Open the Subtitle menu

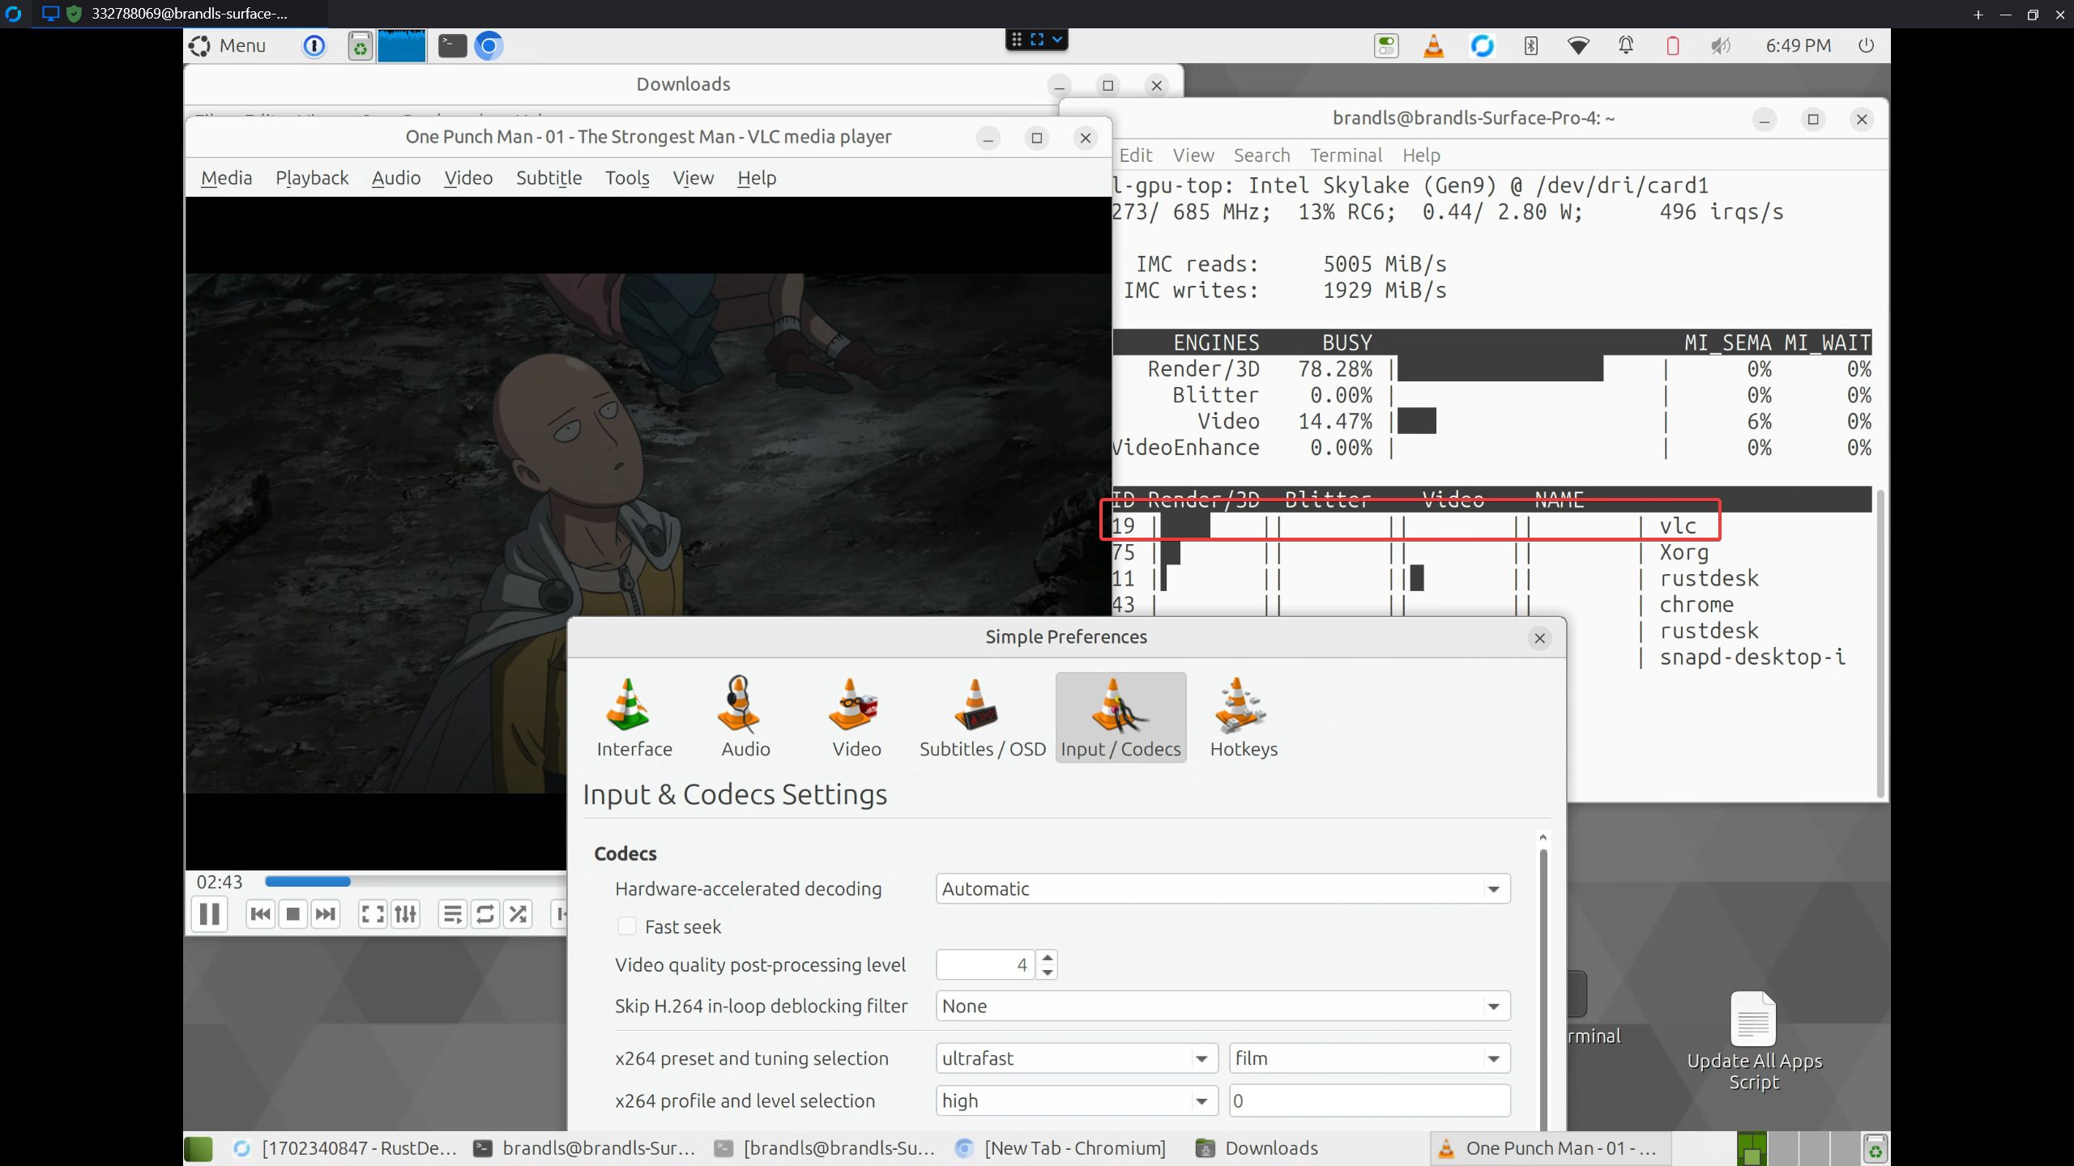coord(548,178)
